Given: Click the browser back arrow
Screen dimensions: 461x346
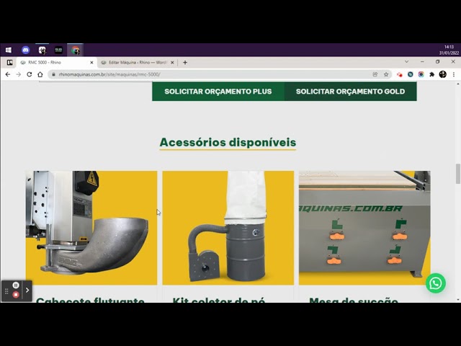Looking at the screenshot, I should pos(8,74).
